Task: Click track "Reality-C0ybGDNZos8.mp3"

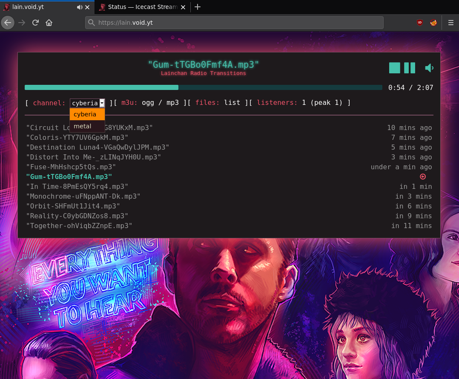Action: coord(77,216)
